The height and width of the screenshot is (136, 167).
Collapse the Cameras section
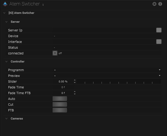(x=6, y=119)
